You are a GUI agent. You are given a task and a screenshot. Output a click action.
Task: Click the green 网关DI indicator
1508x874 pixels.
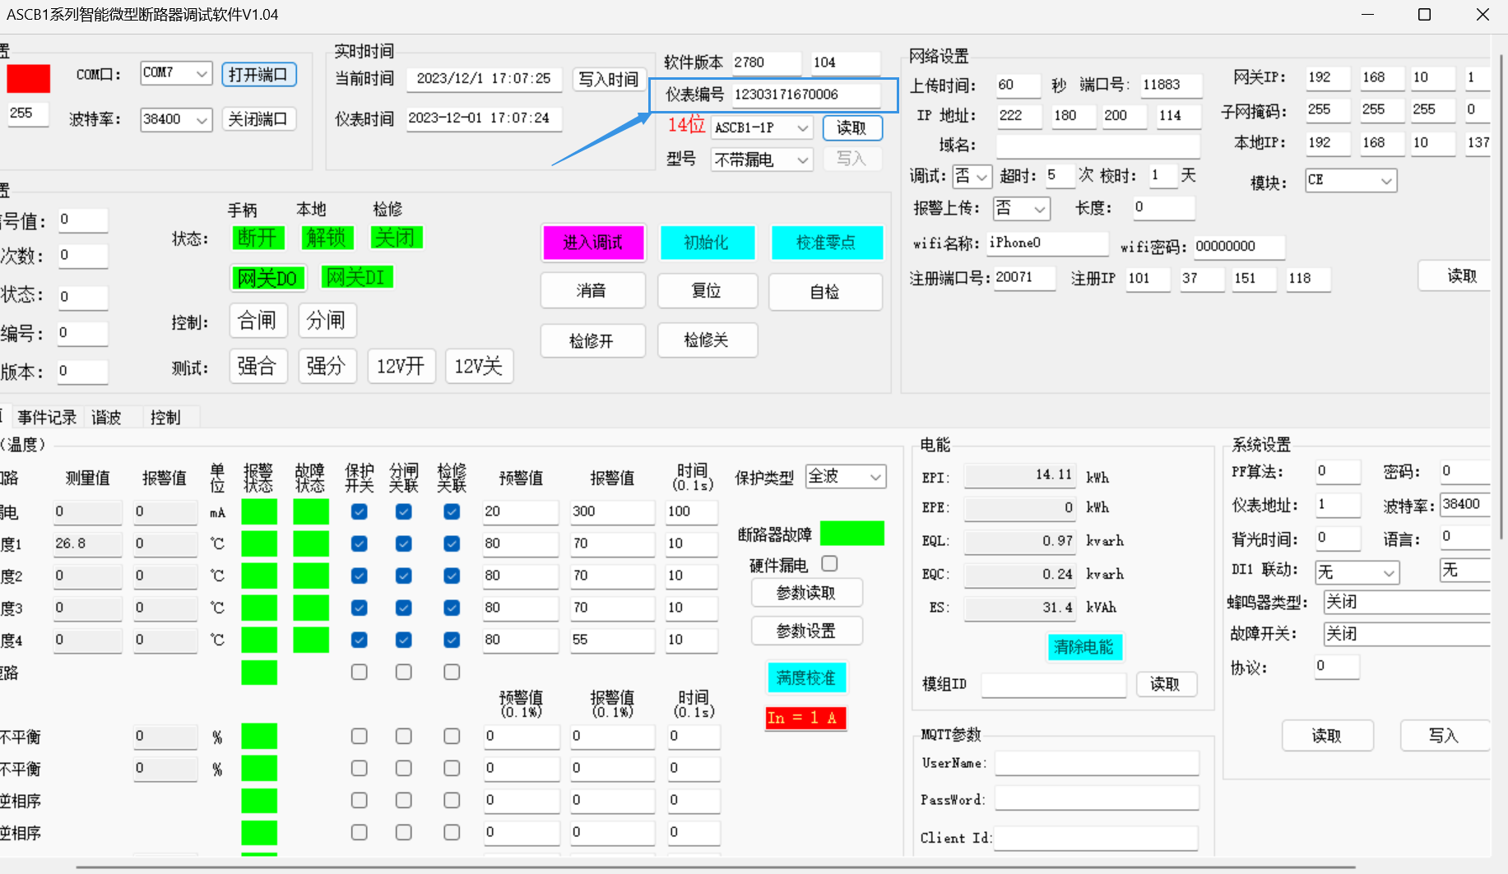coord(356,278)
